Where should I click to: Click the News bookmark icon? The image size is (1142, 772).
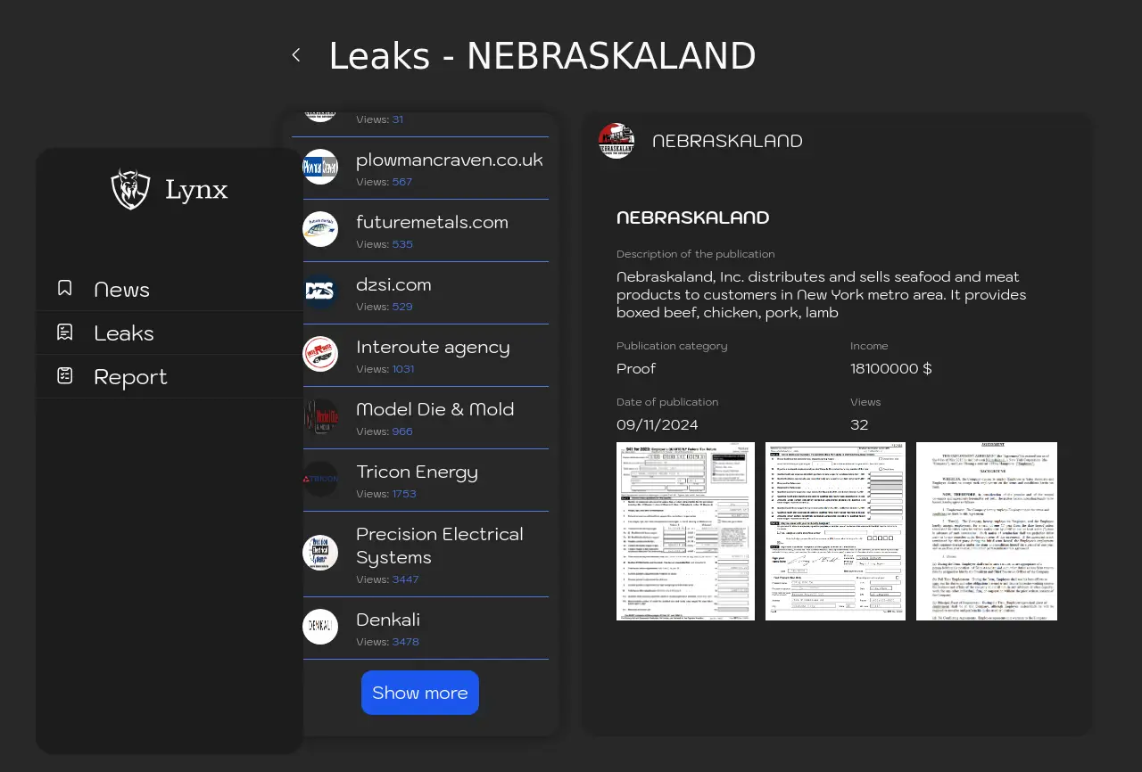pyautogui.click(x=65, y=288)
